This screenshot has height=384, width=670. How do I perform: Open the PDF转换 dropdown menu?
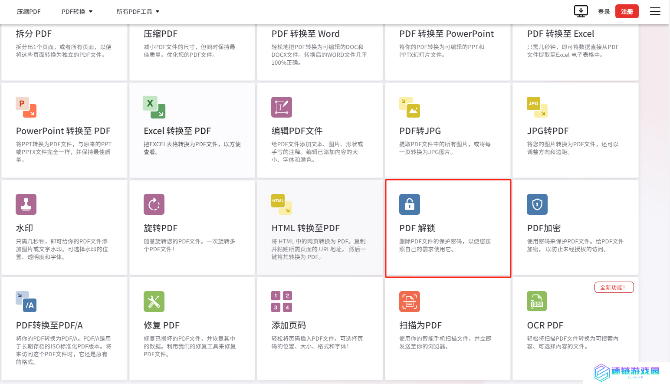[x=77, y=12]
